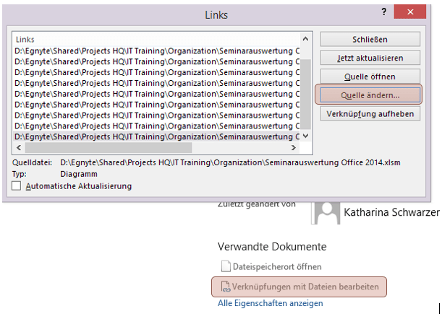Open Alle Eigenschaften anzeigen link

[x=271, y=303]
